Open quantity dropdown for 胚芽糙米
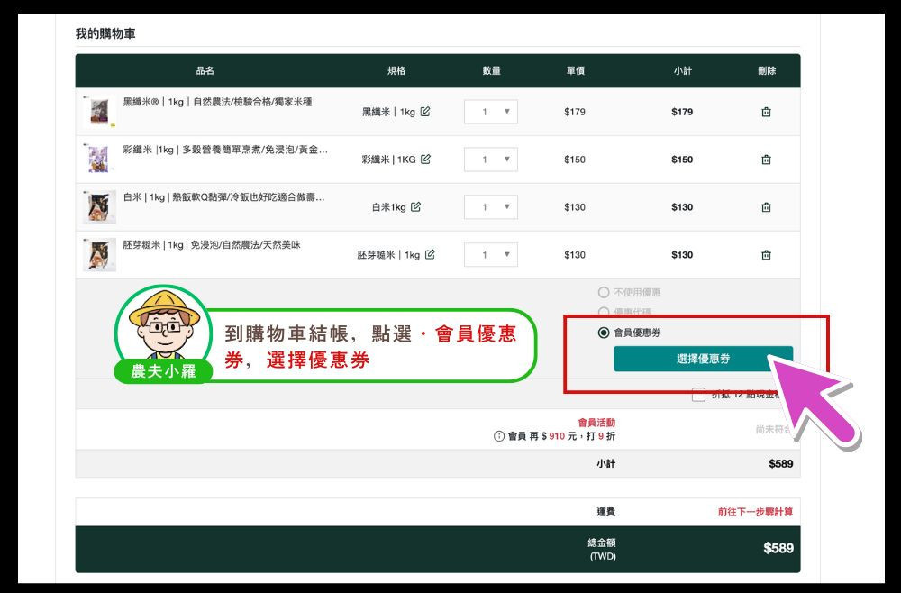This screenshot has height=593, width=901. [491, 255]
